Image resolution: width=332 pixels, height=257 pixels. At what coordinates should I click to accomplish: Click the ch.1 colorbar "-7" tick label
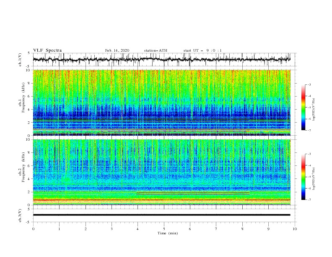309,130
